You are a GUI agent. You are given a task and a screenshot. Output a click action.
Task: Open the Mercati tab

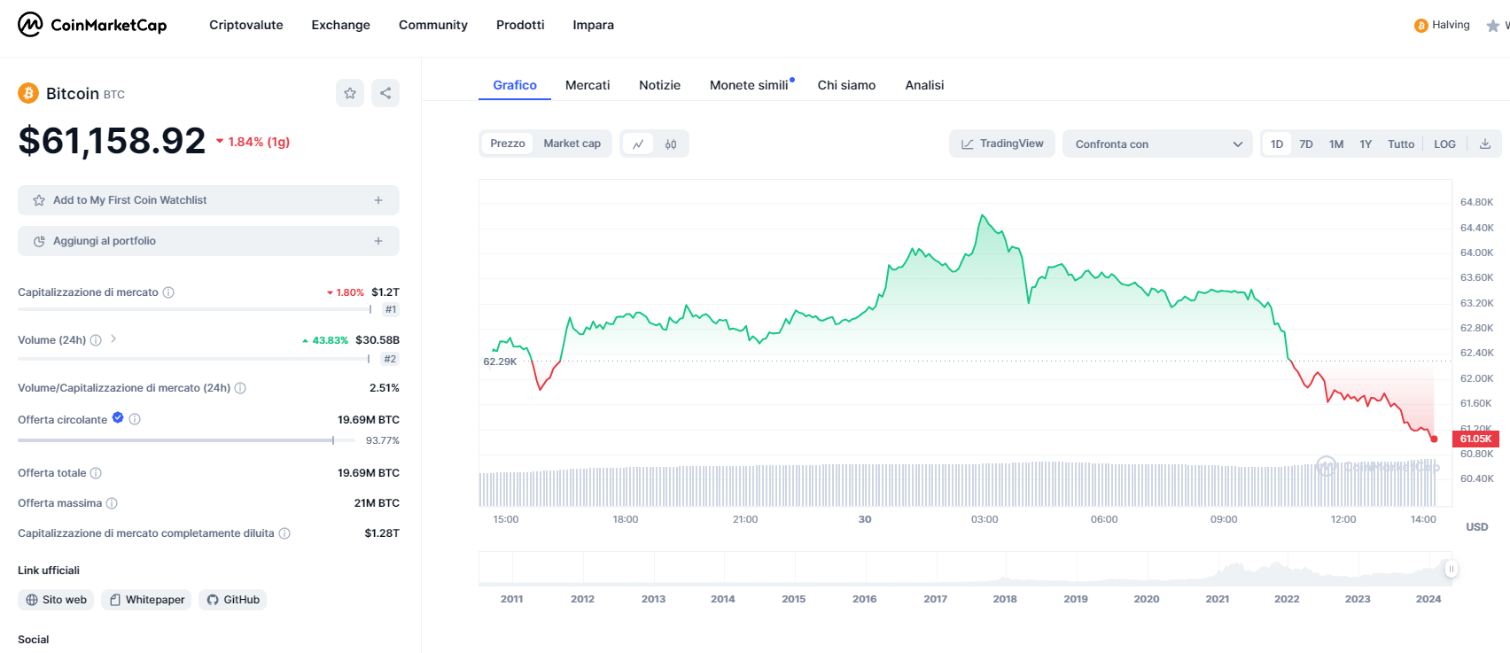(588, 85)
